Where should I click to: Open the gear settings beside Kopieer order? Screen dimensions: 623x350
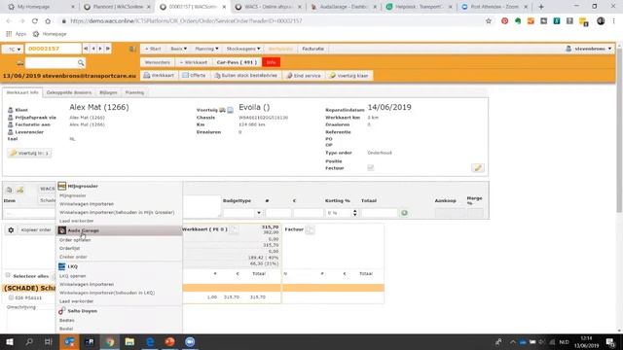(11, 230)
